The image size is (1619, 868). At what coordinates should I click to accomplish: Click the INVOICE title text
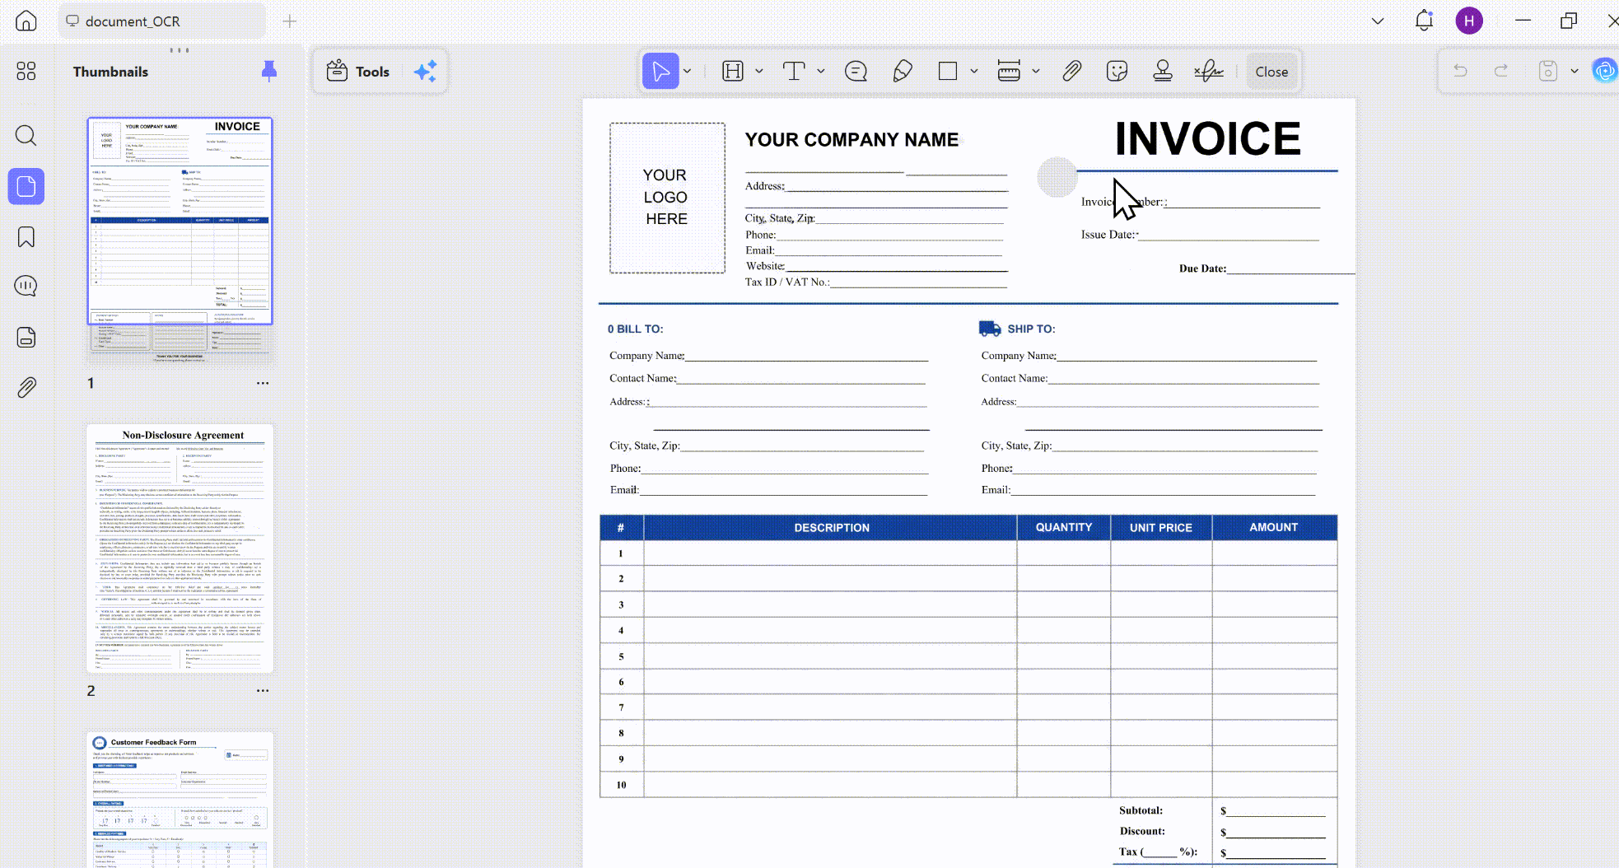point(1207,138)
